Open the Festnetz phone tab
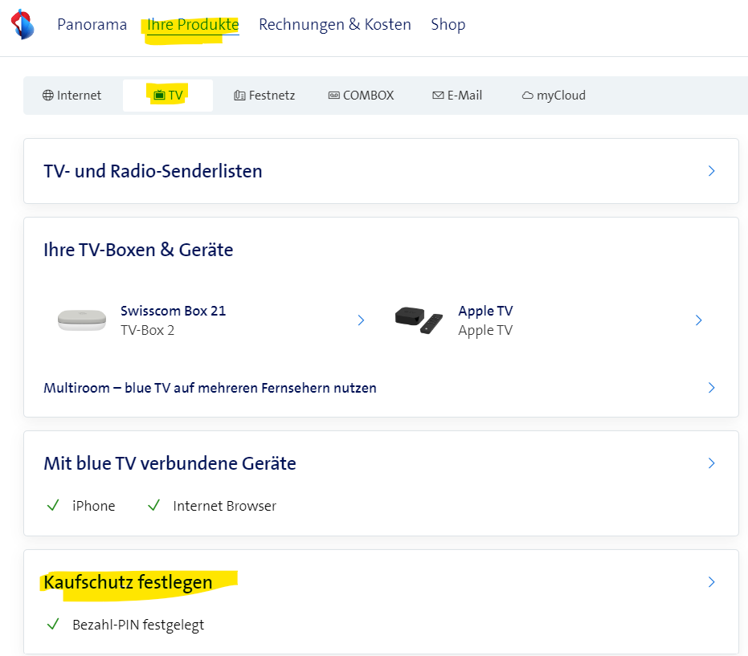The width and height of the screenshot is (748, 656). click(264, 96)
